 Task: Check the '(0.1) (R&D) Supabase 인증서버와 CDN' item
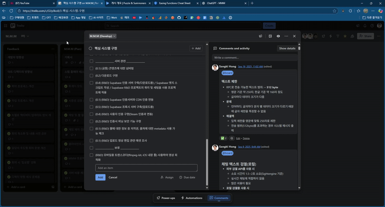91,100
